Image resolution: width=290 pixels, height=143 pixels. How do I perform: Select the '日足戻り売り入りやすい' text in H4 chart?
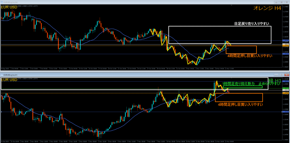coord(252,24)
